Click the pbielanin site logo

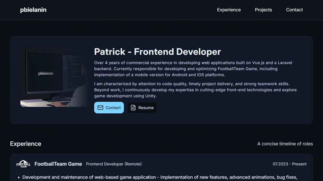(33, 10)
